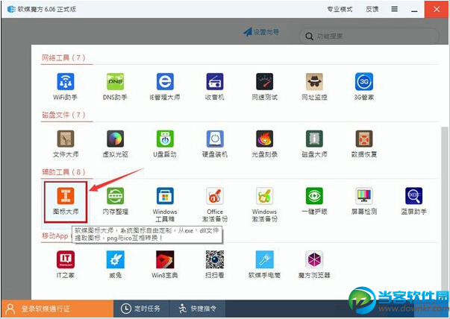Click the 软媒魔方 logo in title bar

11,9
